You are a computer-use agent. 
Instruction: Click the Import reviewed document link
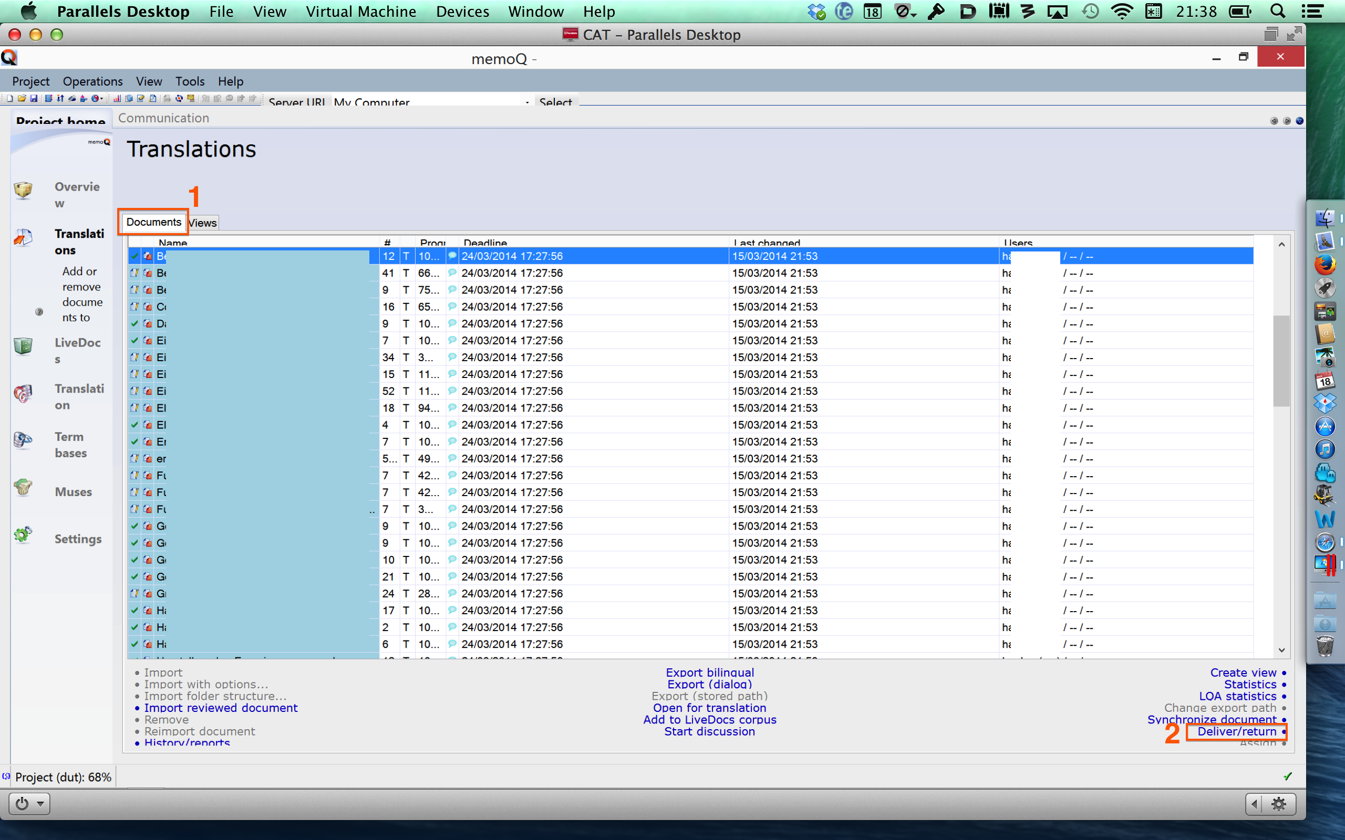(221, 708)
